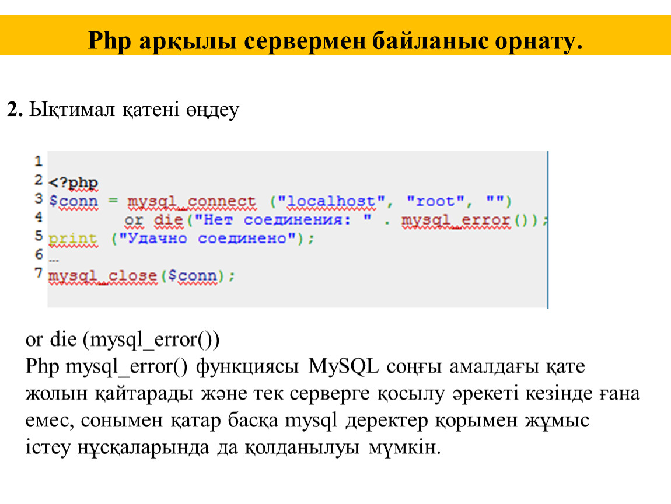Screen dimensions: 671x504
Task: Click the slide title 'Php арқылы сервермен байланыс орнату.'
Action: 335,41
